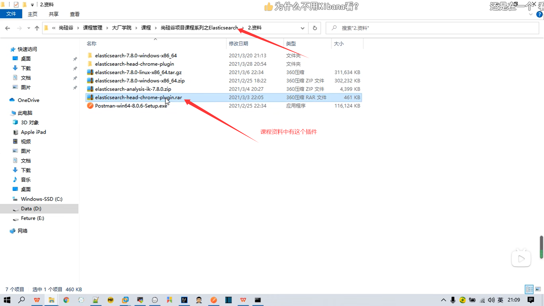Open the Explorer help icon

(539, 14)
